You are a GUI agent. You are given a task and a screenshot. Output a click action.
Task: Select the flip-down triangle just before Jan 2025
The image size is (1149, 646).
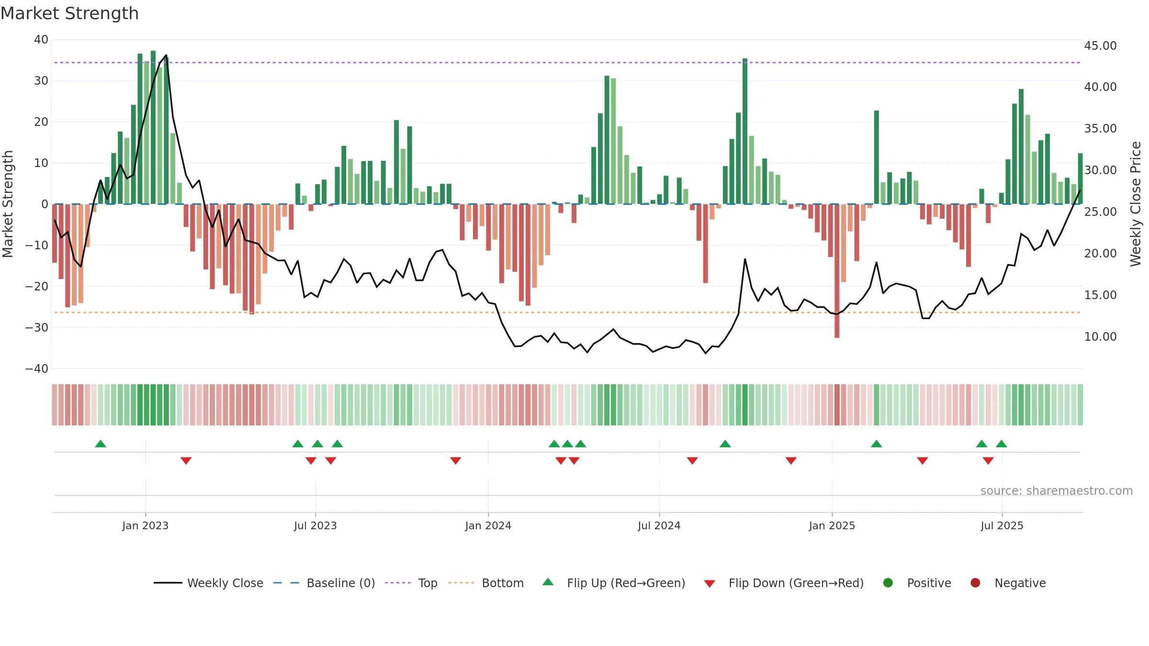[791, 461]
